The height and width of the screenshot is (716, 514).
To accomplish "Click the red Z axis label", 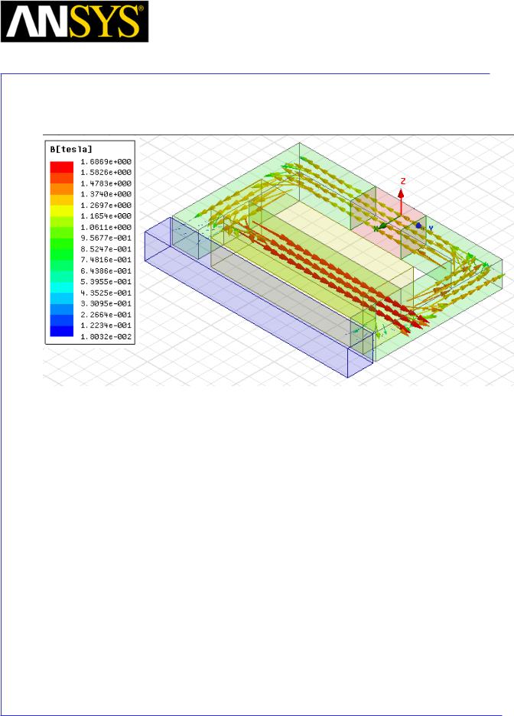I will point(403,181).
